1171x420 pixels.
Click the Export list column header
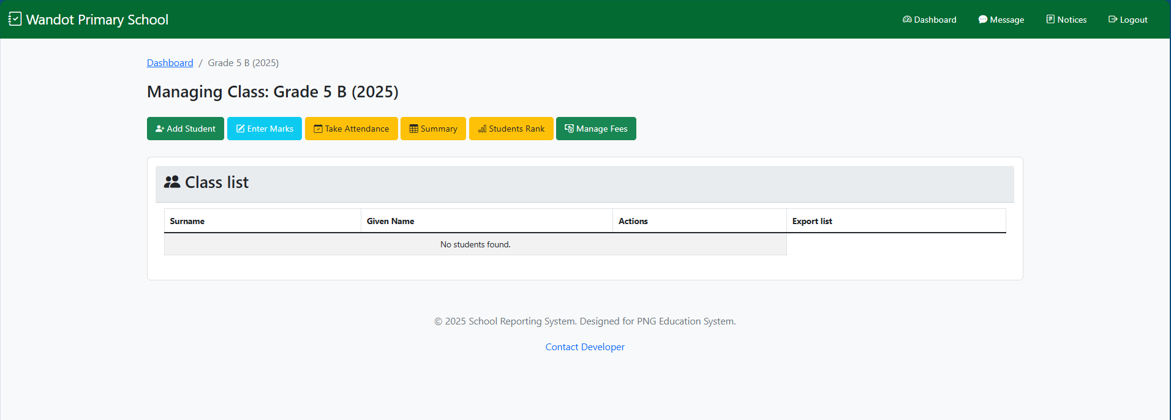click(812, 221)
